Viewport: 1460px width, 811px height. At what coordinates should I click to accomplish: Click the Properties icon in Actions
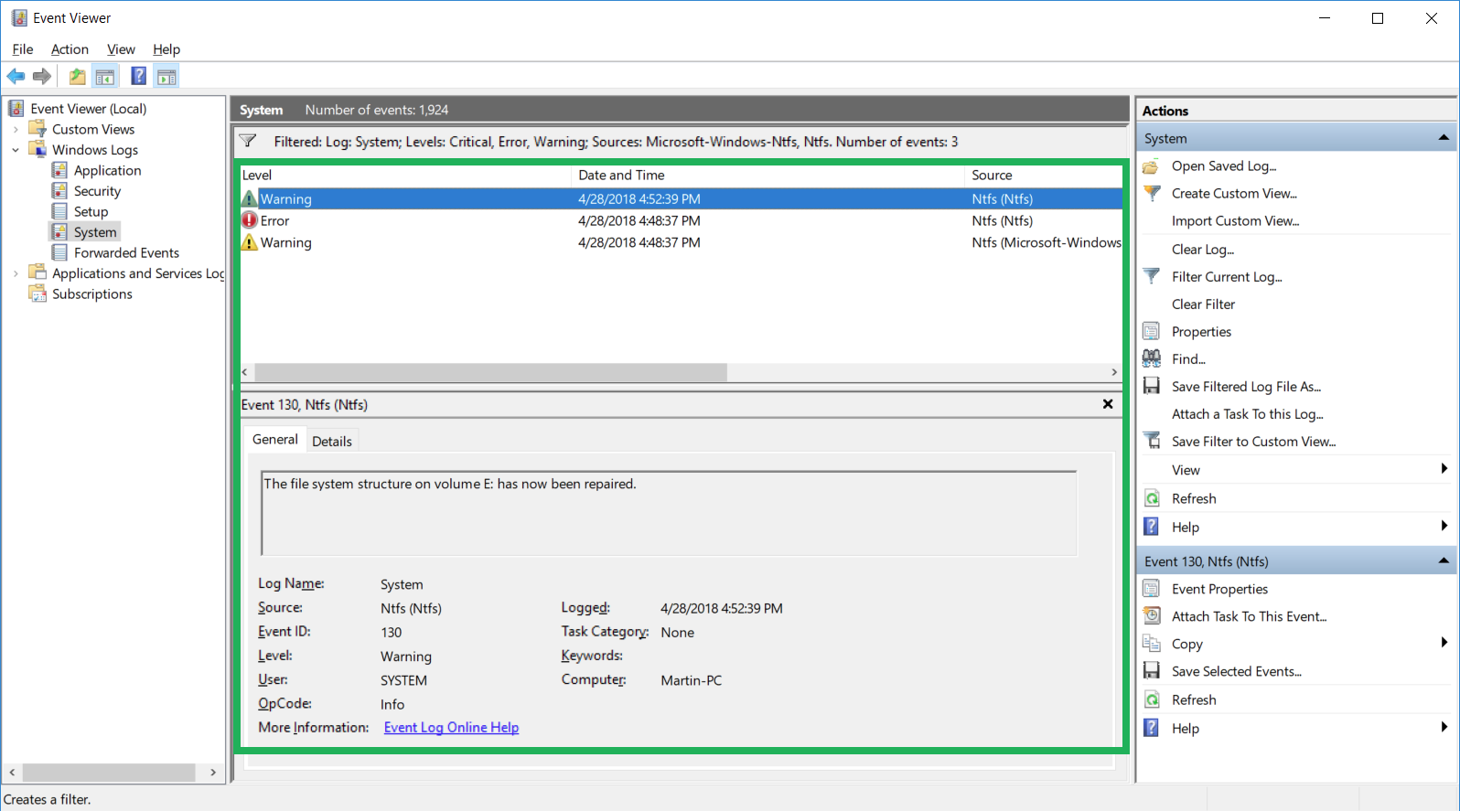(1152, 331)
